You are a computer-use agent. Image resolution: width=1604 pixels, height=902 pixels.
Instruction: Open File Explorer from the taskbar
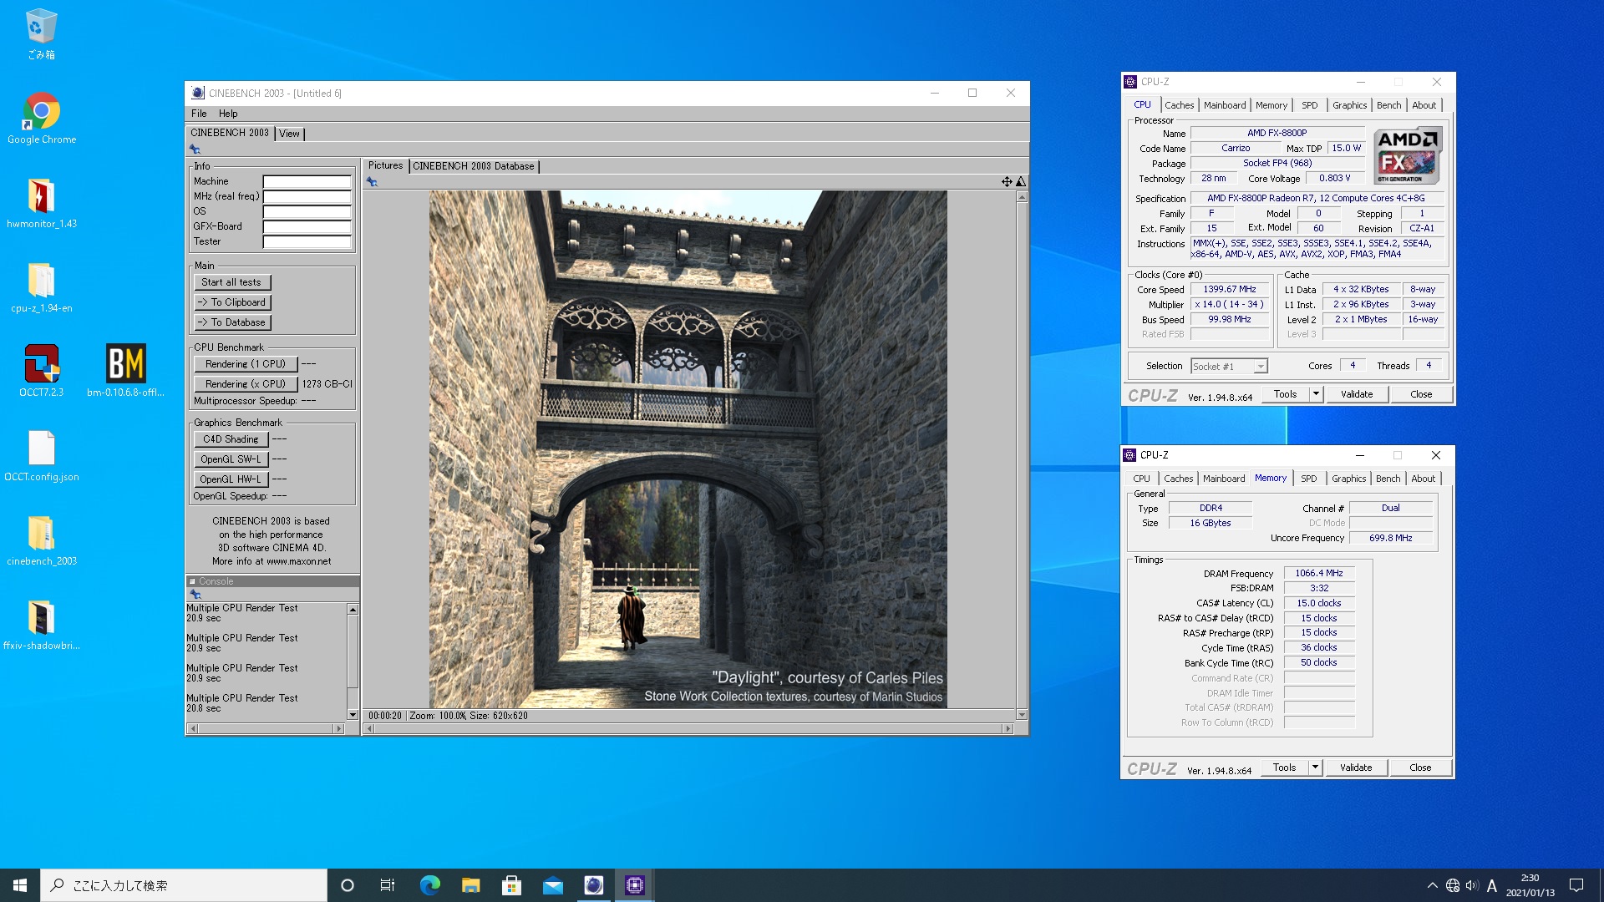click(x=470, y=885)
